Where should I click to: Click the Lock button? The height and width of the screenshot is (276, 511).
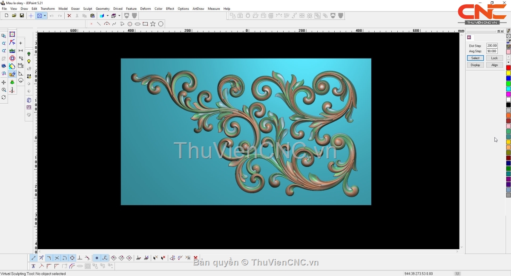(494, 58)
